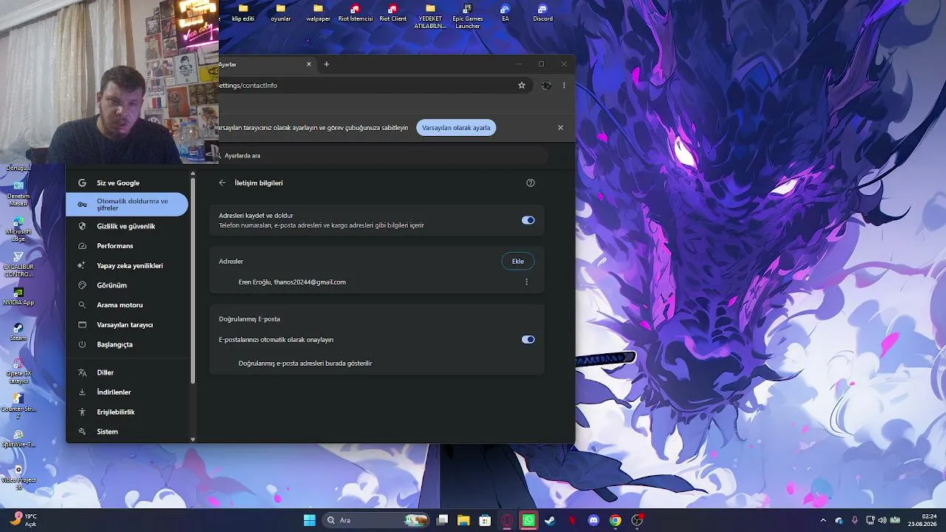Open Sistem settings
This screenshot has width=946, height=532.
pos(127,432)
